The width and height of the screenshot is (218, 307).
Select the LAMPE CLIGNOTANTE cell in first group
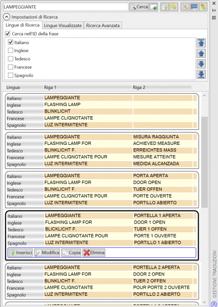coord(88,118)
